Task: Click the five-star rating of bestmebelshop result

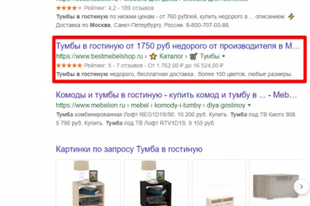Action: pyautogui.click(x=69, y=65)
